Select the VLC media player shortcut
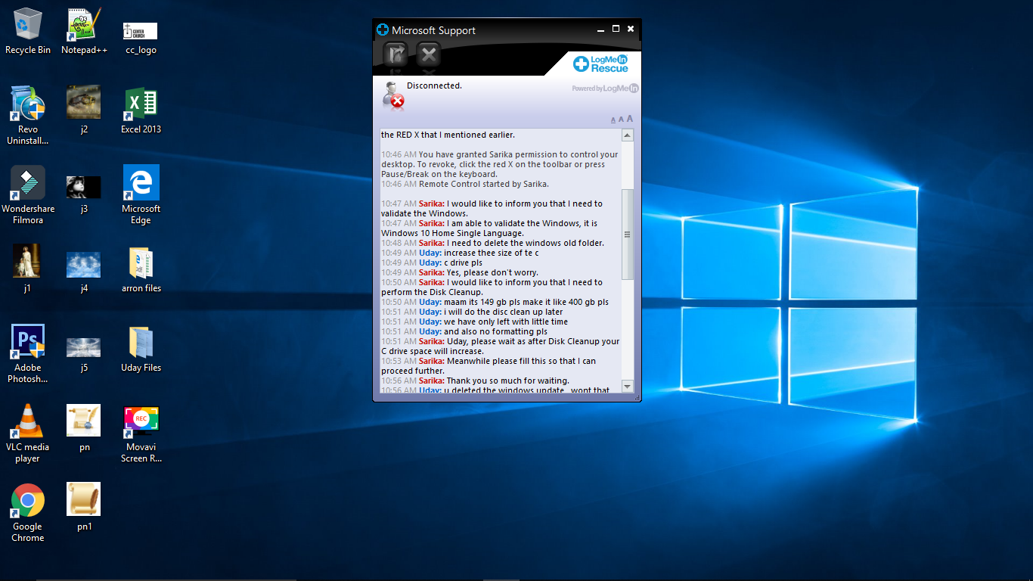 pyautogui.click(x=28, y=433)
